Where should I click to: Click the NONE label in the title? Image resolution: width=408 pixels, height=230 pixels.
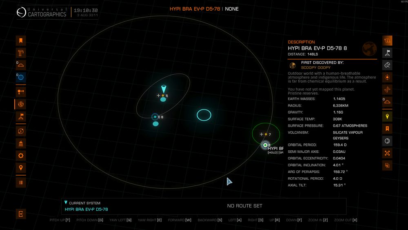[x=232, y=9]
